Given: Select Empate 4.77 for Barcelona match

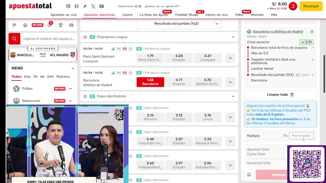Looking at the screenshot, I should click(179, 82).
